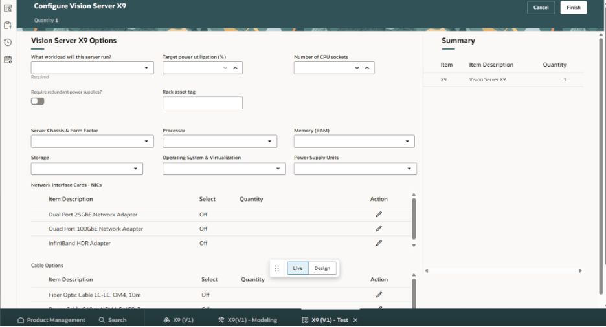
Task: Click Off for InfiniBand HDR Adapter
Action: click(x=203, y=243)
